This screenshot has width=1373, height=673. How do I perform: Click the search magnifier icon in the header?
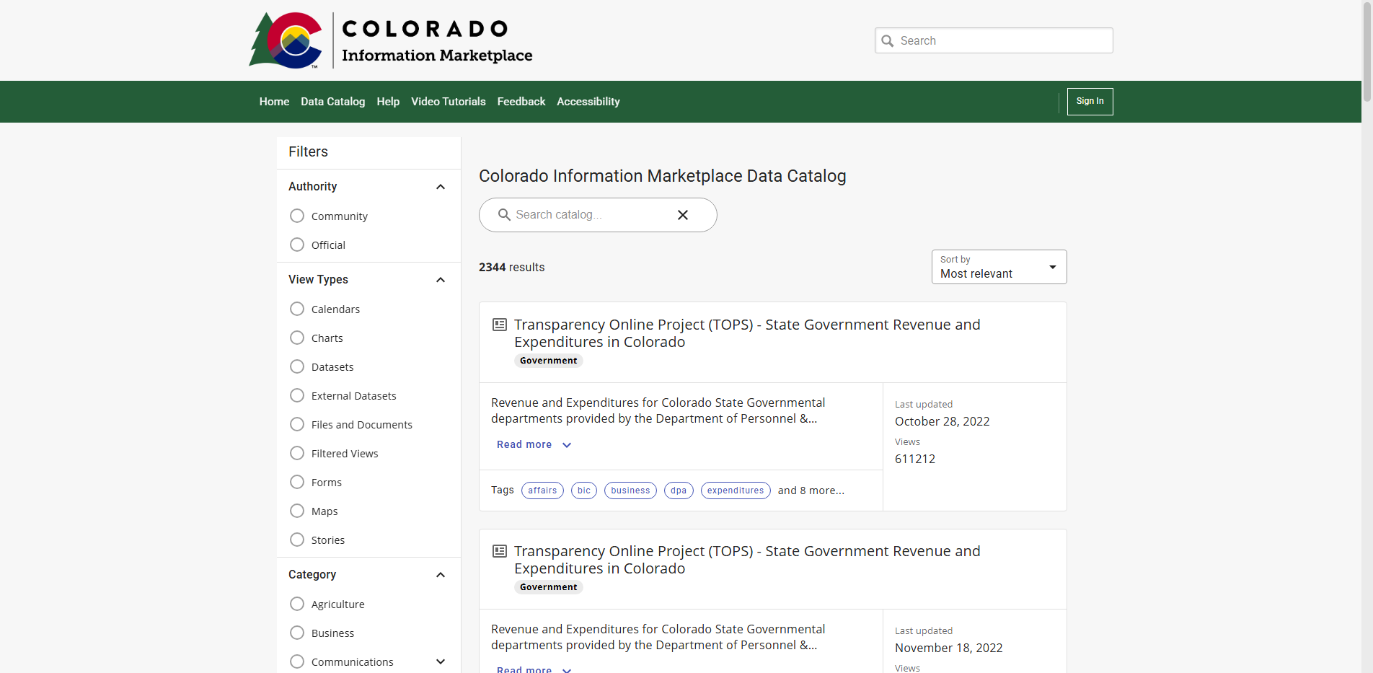coord(888,41)
